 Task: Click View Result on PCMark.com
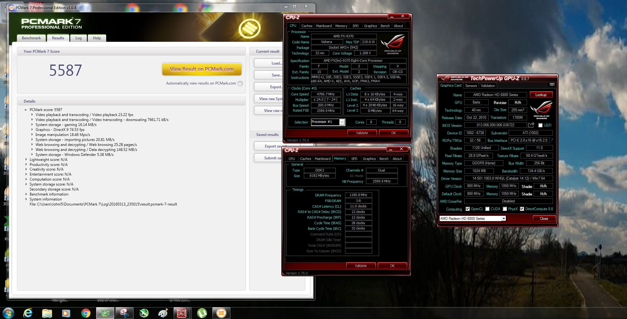[202, 69]
